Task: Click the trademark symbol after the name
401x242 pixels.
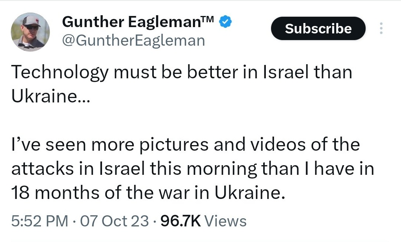Action: [x=208, y=19]
